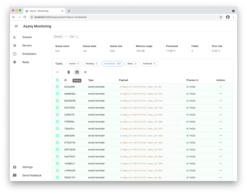Open actions menu for task 2af961f5

pyautogui.click(x=221, y=115)
